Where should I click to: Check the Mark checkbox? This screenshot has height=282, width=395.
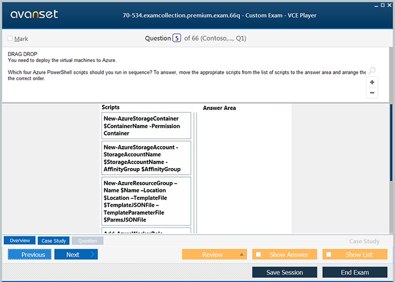click(x=10, y=38)
